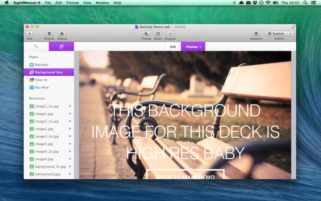Click the How-to page blocks icon
Image resolution: width=321 pixels, height=201 pixels.
[32, 80]
